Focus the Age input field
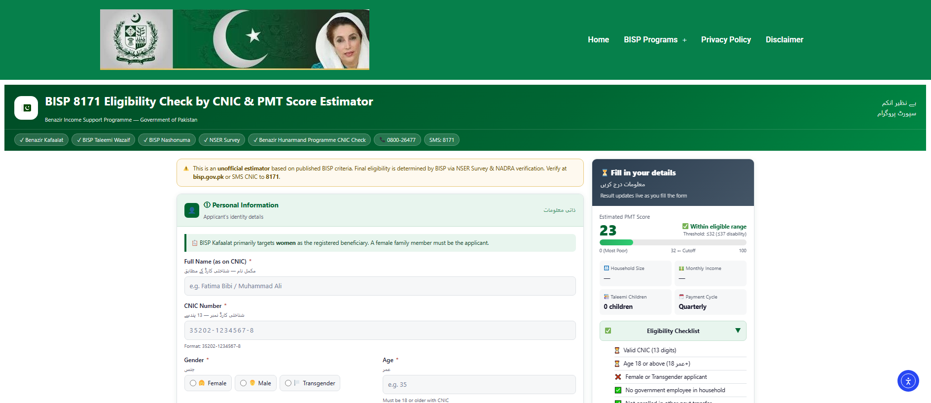This screenshot has width=931, height=403. click(x=479, y=385)
